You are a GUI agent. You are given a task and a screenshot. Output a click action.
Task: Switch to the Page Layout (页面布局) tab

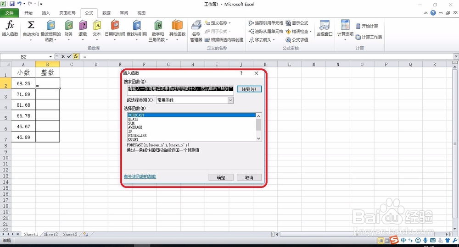click(x=67, y=13)
